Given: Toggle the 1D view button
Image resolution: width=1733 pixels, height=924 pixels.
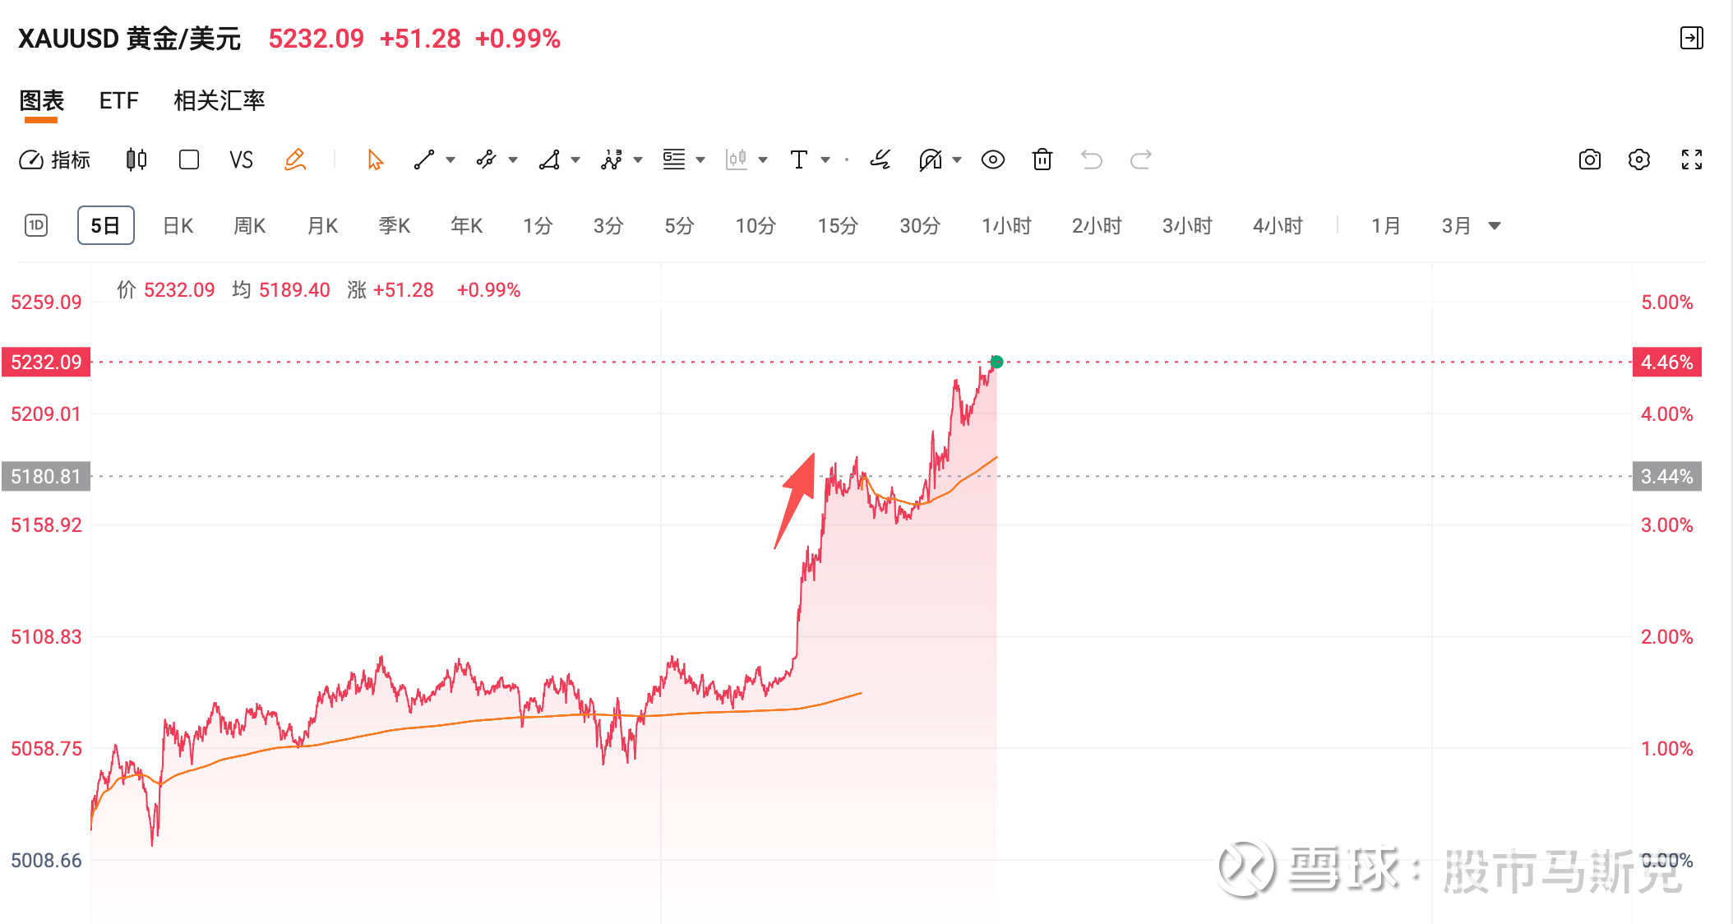Looking at the screenshot, I should click(x=36, y=225).
